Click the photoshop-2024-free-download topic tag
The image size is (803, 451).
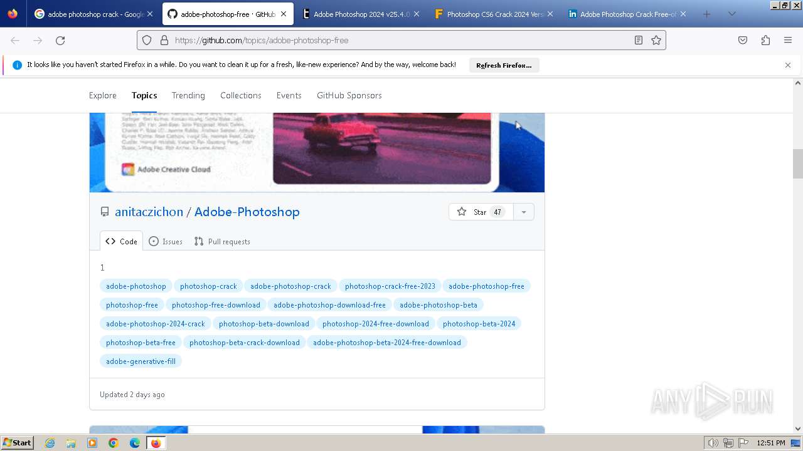tap(376, 324)
